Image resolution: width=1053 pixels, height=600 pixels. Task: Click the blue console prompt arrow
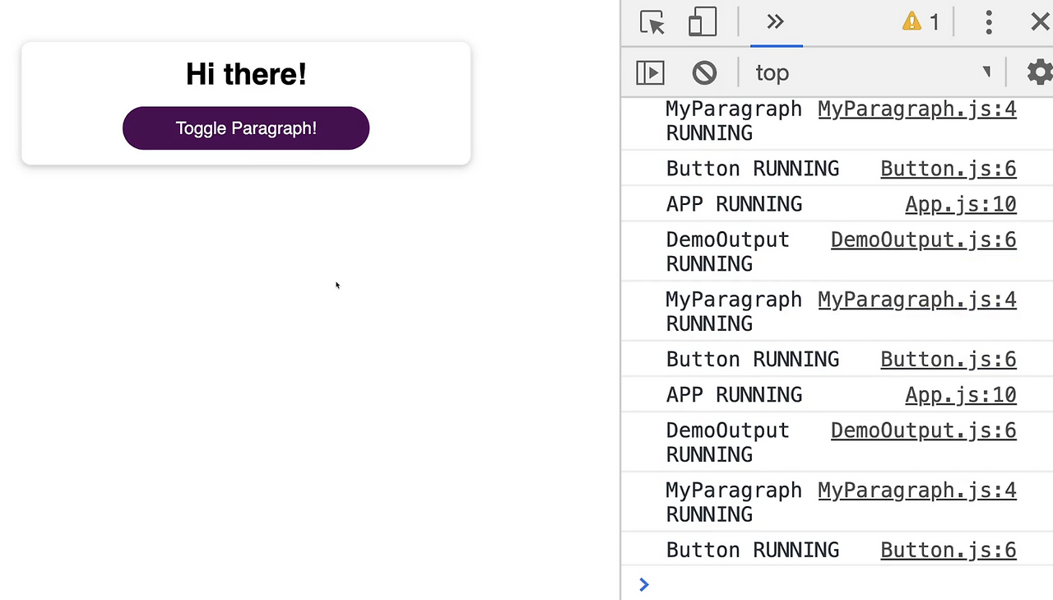tap(644, 584)
